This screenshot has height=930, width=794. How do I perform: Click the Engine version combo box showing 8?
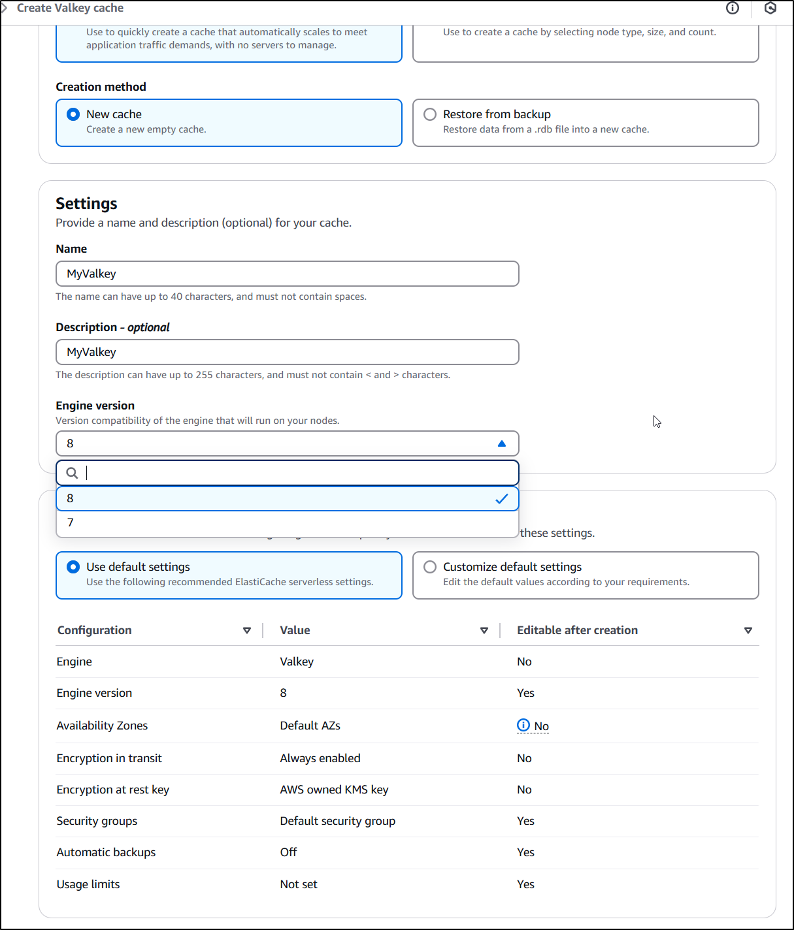tap(288, 443)
